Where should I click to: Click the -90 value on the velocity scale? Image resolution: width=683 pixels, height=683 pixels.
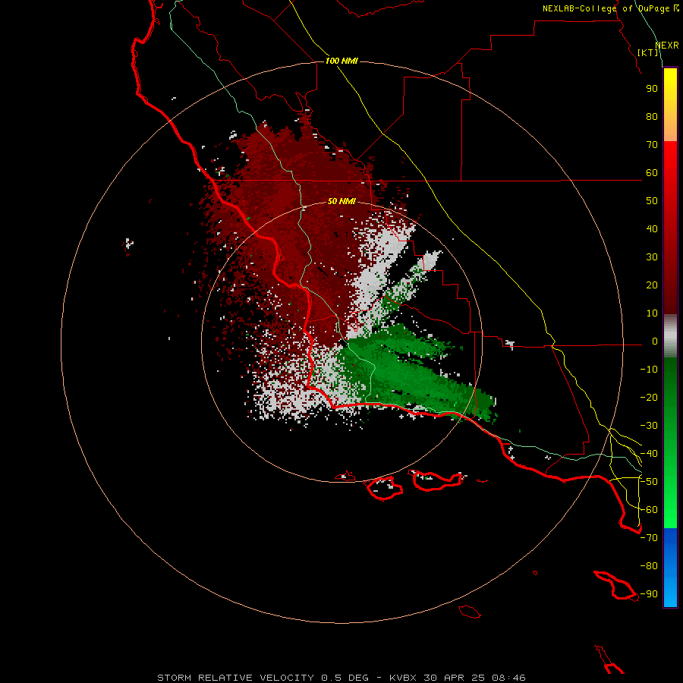tap(649, 594)
